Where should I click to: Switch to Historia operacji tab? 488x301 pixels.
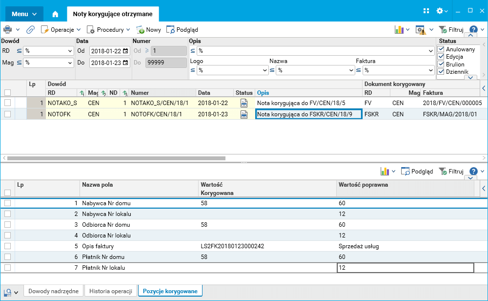pyautogui.click(x=111, y=291)
